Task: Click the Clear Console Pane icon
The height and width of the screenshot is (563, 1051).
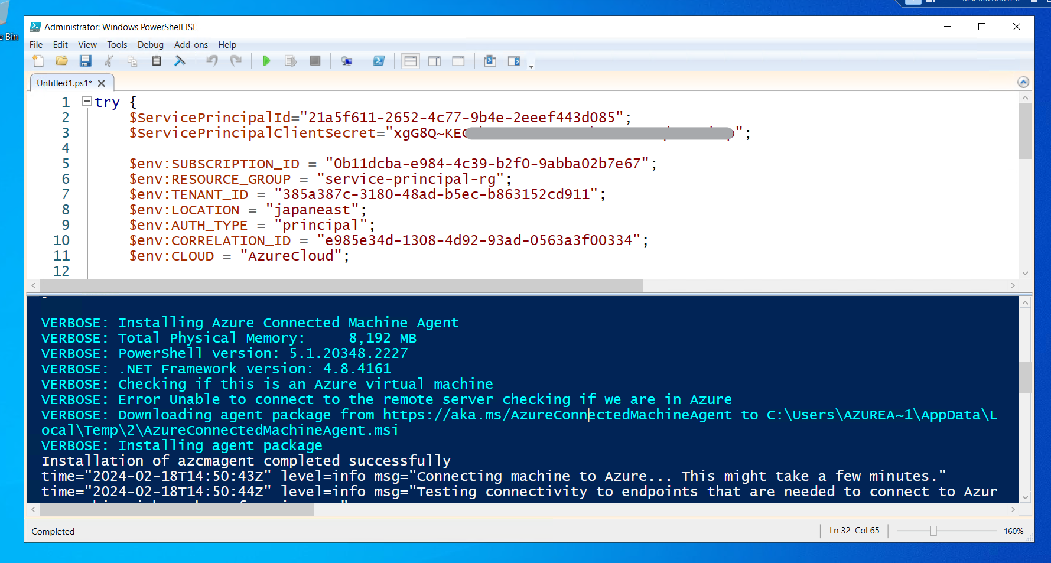Action: coord(180,61)
